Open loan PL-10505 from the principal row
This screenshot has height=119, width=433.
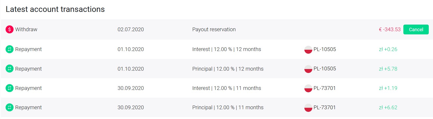(325, 69)
